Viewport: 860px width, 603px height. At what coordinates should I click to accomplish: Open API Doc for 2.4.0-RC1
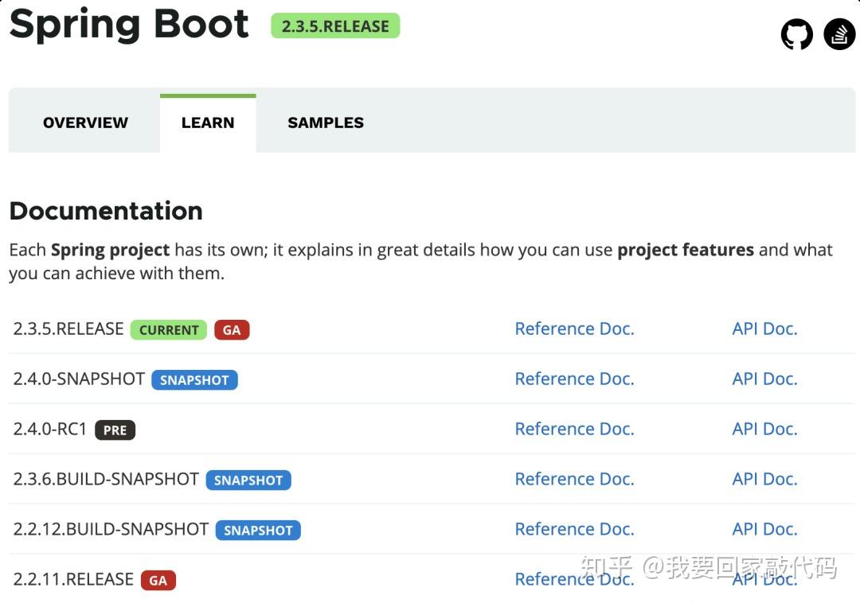764,429
